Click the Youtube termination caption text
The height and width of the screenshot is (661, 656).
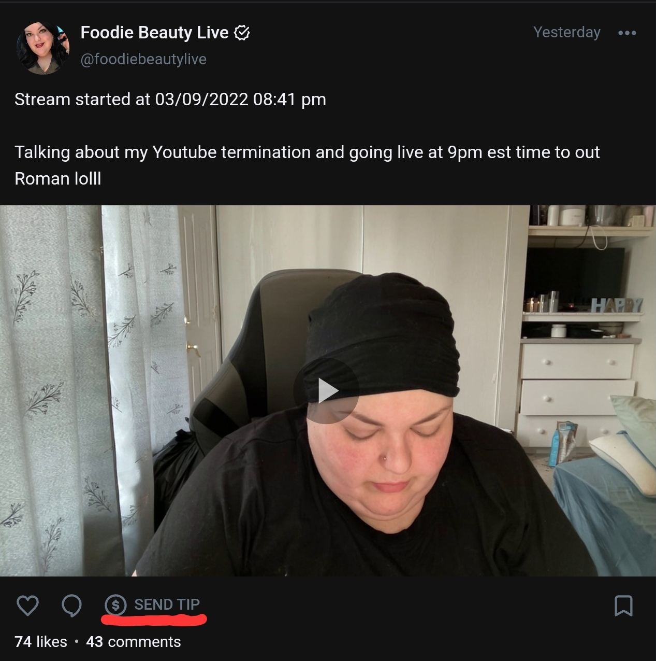click(x=307, y=152)
